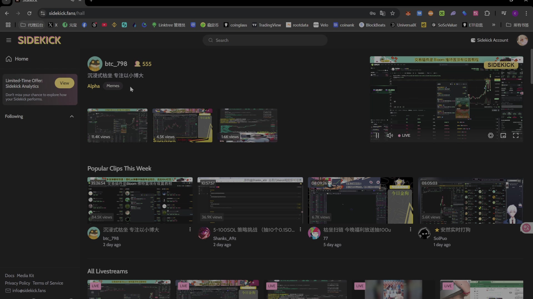Open more options for the 77 clip

click(x=411, y=230)
